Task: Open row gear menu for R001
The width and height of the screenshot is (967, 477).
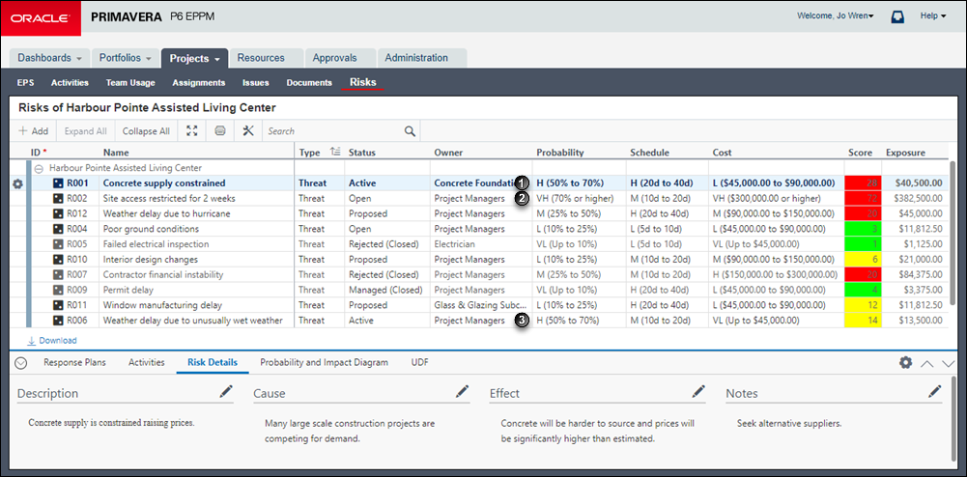Action: pyautogui.click(x=18, y=183)
